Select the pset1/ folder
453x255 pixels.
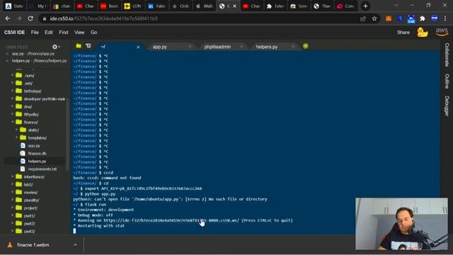pyautogui.click(x=29, y=215)
